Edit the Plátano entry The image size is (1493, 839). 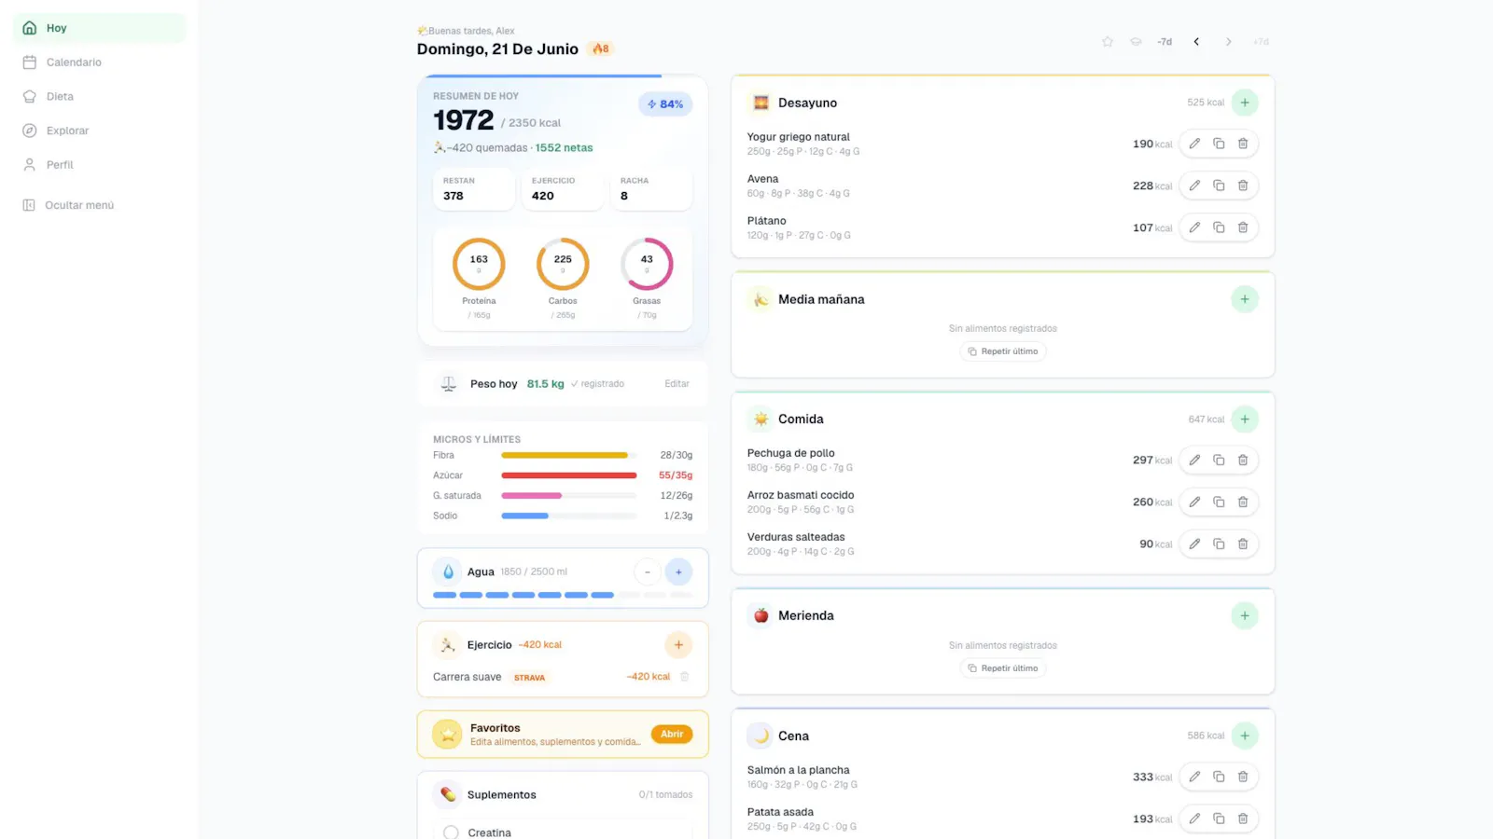pos(1194,227)
